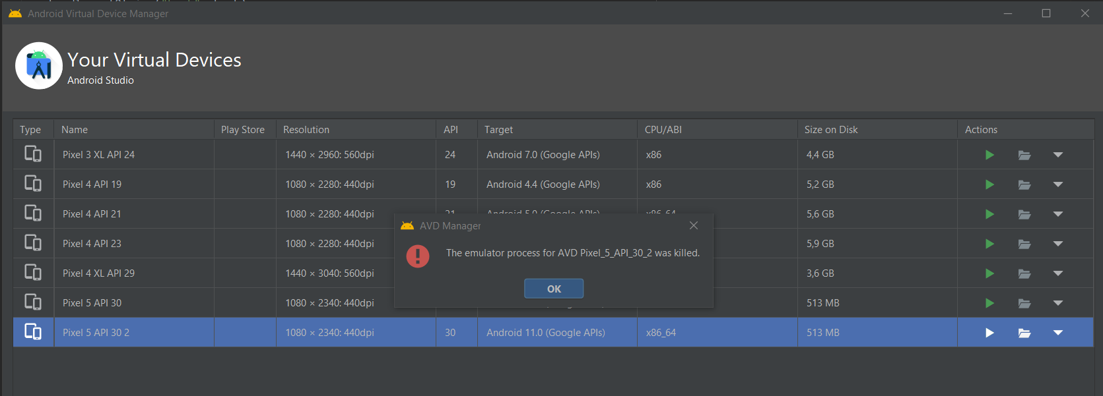1103x396 pixels.
Task: Open more actions for Pixel 3 XL API 24
Action: coord(1058,155)
